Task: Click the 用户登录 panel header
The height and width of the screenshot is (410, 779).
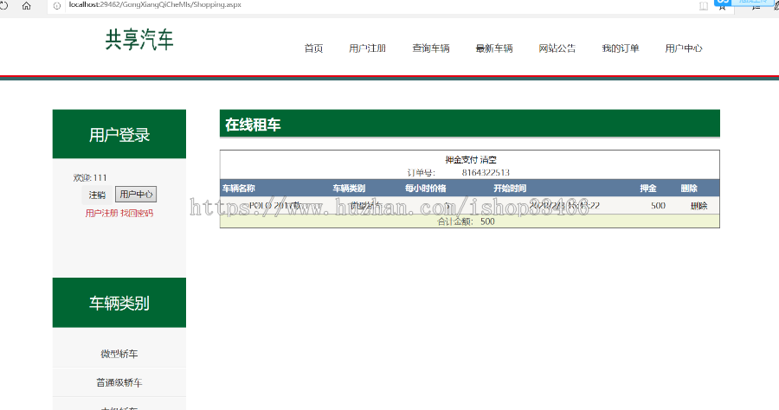Action: click(x=119, y=134)
